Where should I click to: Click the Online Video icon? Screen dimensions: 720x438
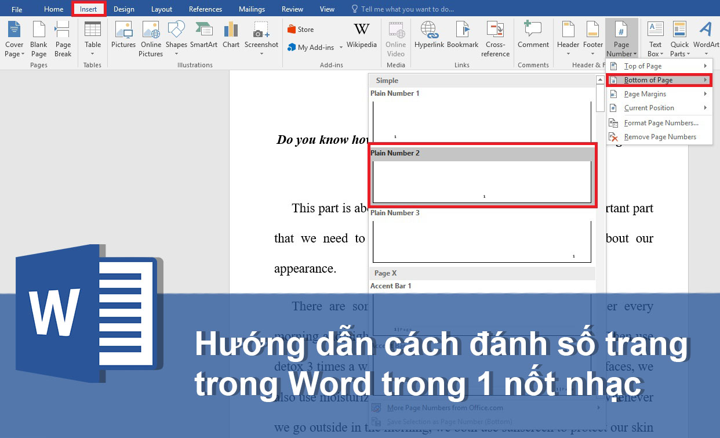click(x=396, y=39)
